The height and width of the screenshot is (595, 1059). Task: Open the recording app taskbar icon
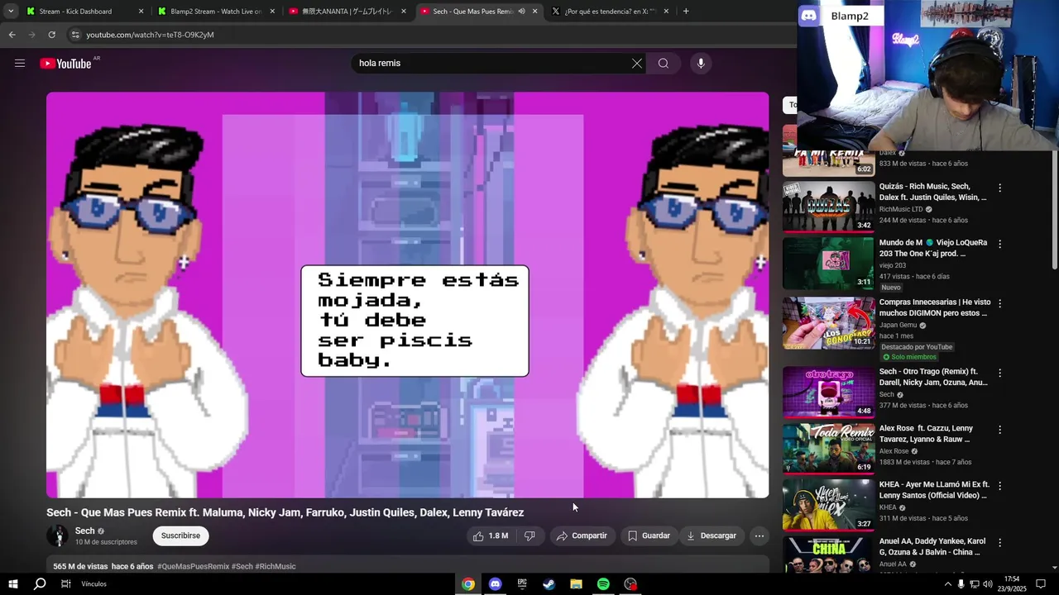click(630, 583)
